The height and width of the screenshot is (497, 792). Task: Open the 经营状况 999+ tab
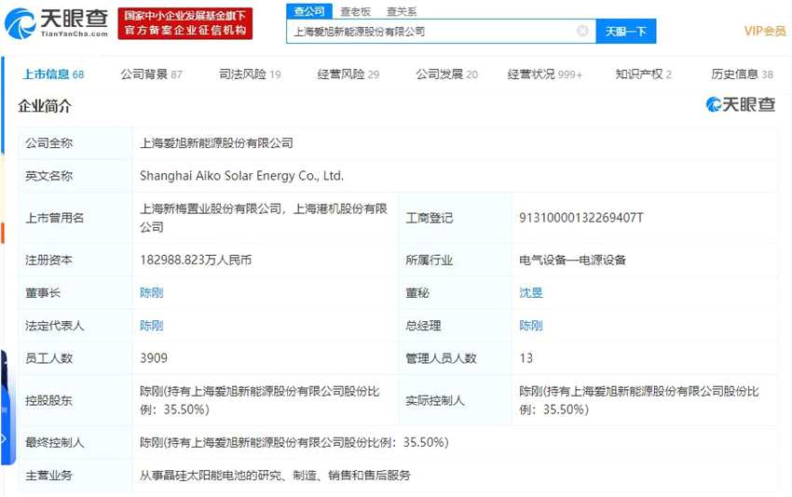[544, 74]
